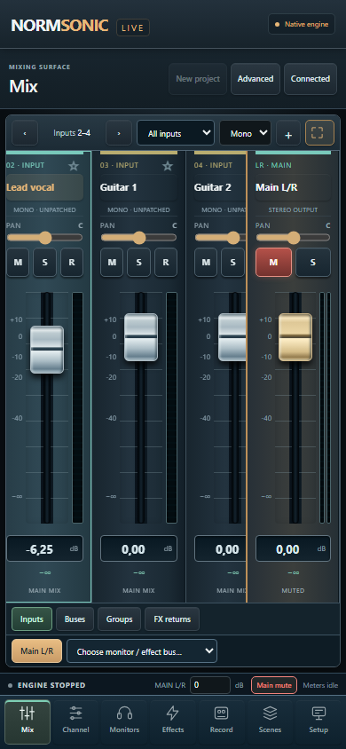
Task: Open Monitors headphones icon in bottom nav
Action: (x=124, y=714)
